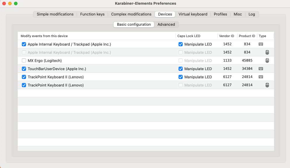
Task: Click the Vendor ID column header
Action: coord(227,36)
